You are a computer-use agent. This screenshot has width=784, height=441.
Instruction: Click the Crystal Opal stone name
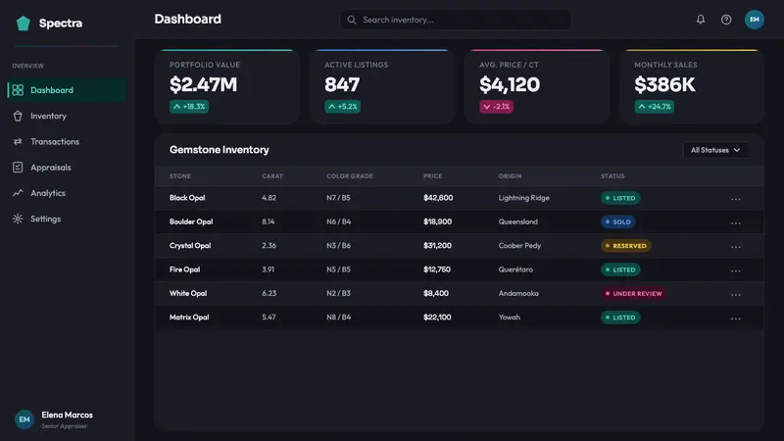190,246
